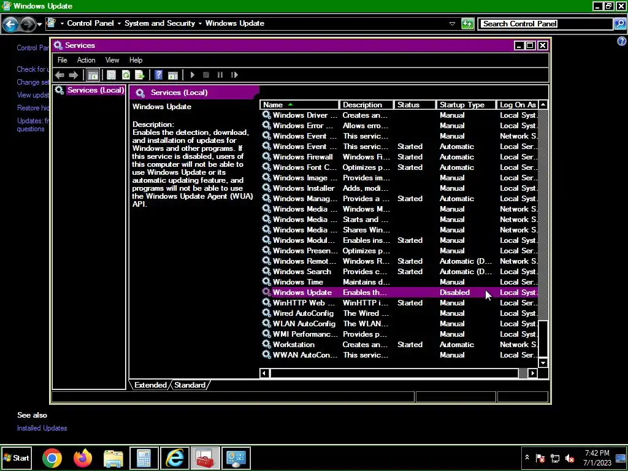Click the muted volume tray icon
The width and height of the screenshot is (628, 471).
tap(569, 458)
